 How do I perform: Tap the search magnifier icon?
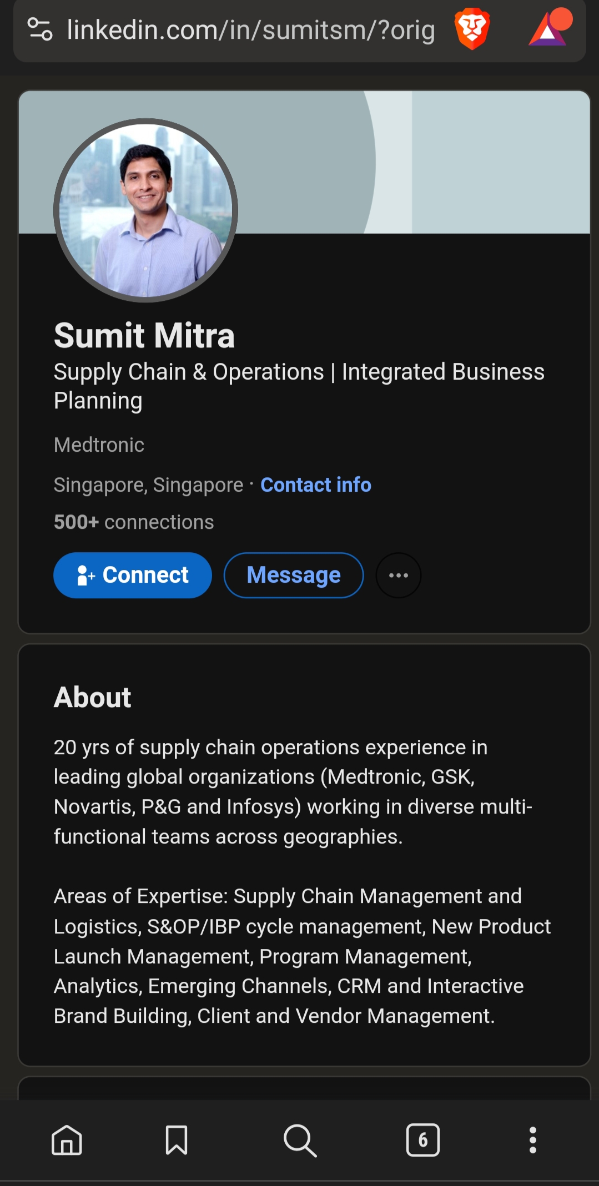click(300, 1140)
